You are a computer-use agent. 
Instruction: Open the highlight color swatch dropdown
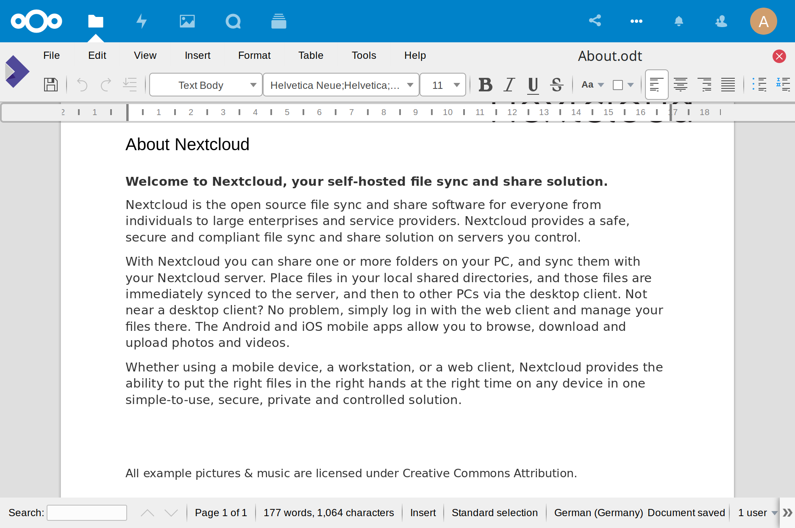pyautogui.click(x=630, y=85)
